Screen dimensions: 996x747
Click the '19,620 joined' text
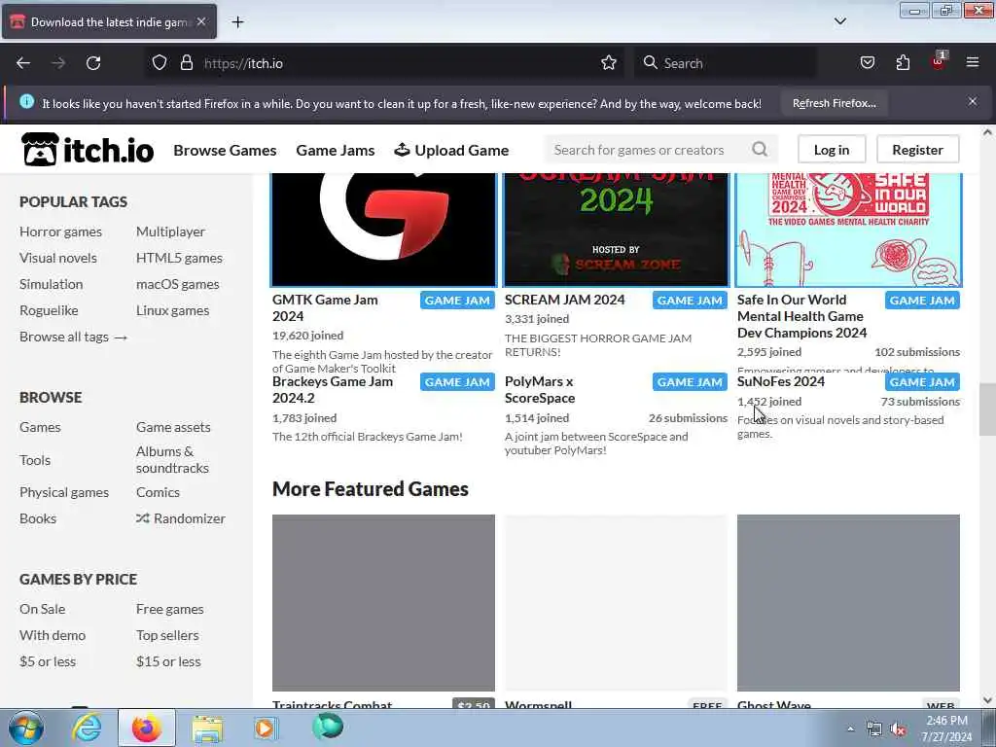click(x=308, y=336)
